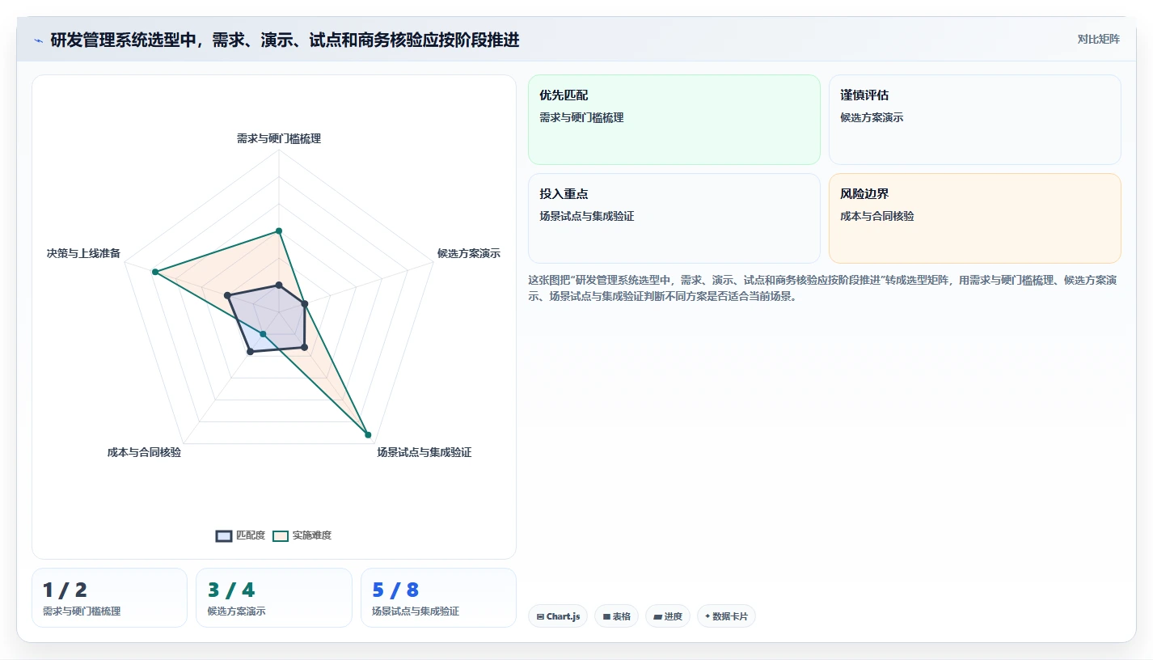This screenshot has height=660, width=1153.
Task: Open the 风险边界 card
Action: pos(975,218)
